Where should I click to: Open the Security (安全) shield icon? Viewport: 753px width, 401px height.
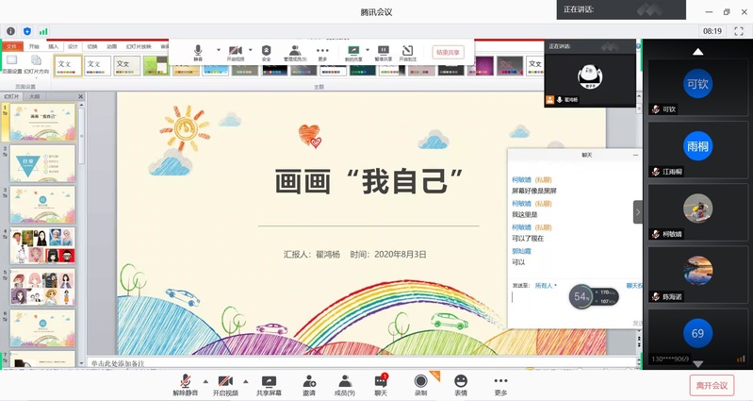tap(266, 50)
